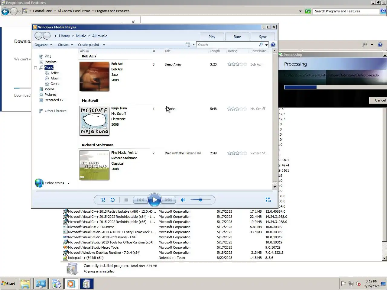Stop playback in Windows Media Player
Viewport: 387px width, 290px height.
126,200
